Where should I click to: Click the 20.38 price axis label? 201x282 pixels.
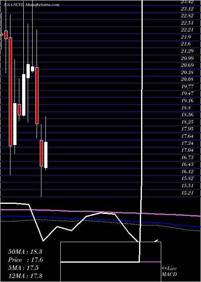[x=187, y=73]
